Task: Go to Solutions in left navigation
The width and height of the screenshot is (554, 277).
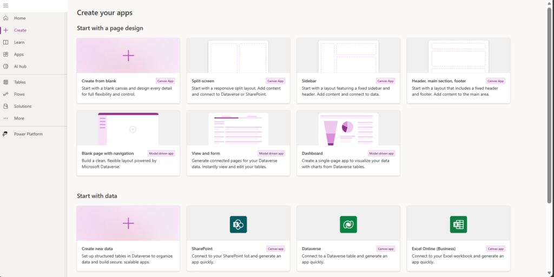Action: click(x=23, y=107)
